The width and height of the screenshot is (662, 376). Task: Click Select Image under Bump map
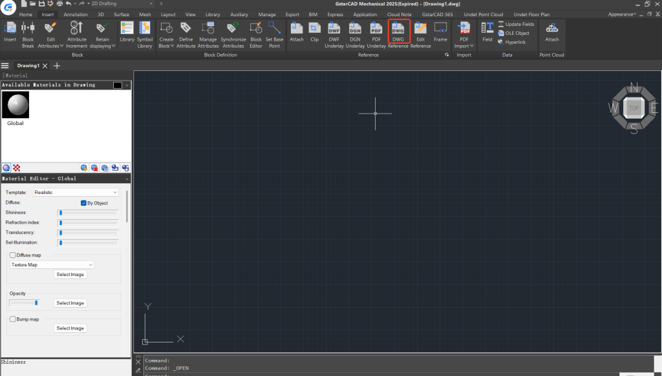pyautogui.click(x=70, y=328)
